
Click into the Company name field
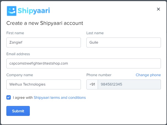pyautogui.click(x=44, y=84)
